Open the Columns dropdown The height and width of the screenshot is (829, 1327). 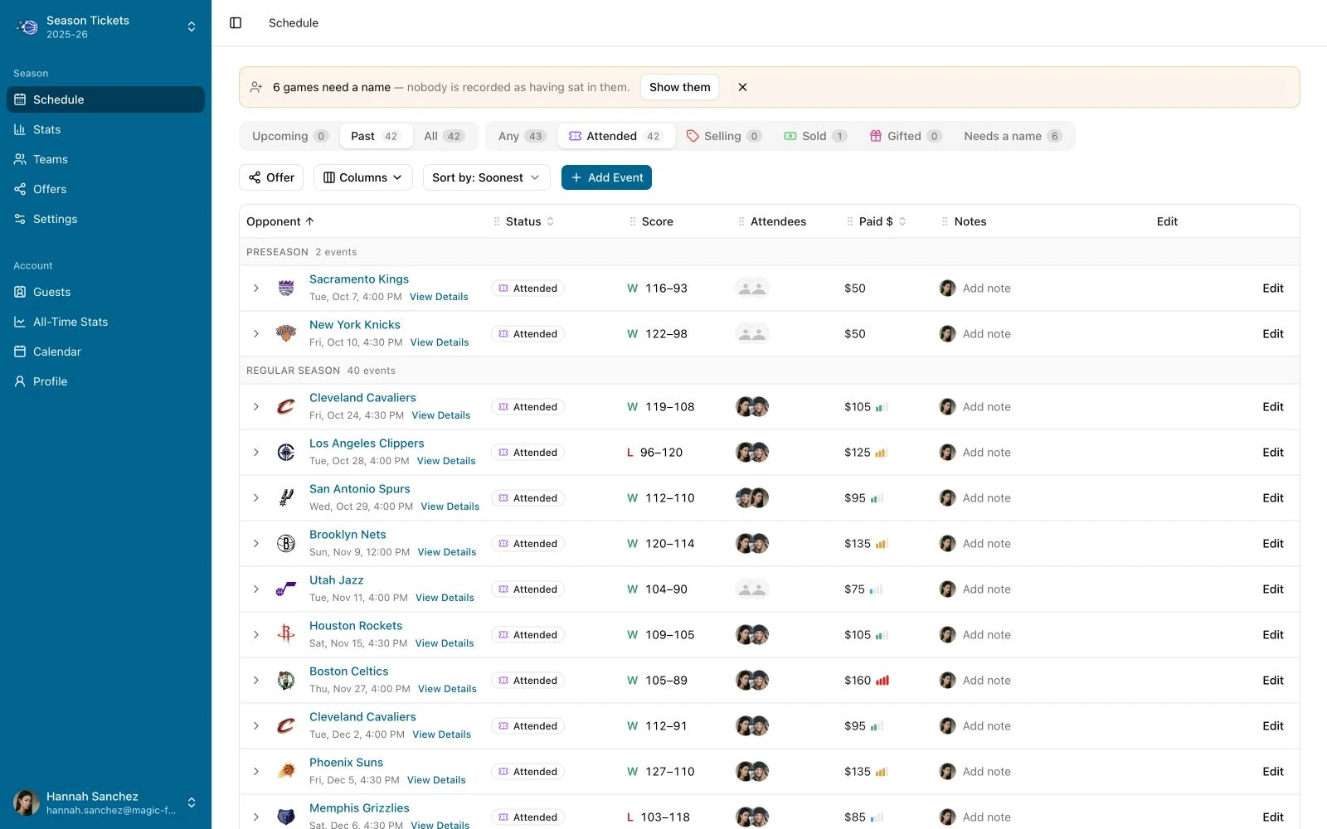click(363, 177)
